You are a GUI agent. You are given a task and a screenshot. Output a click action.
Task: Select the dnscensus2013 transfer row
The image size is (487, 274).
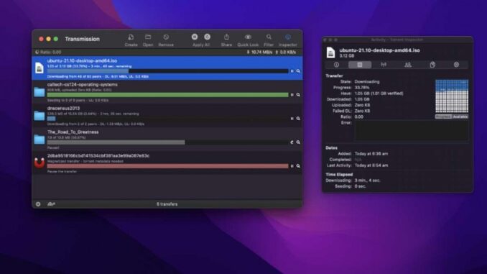[167, 116]
